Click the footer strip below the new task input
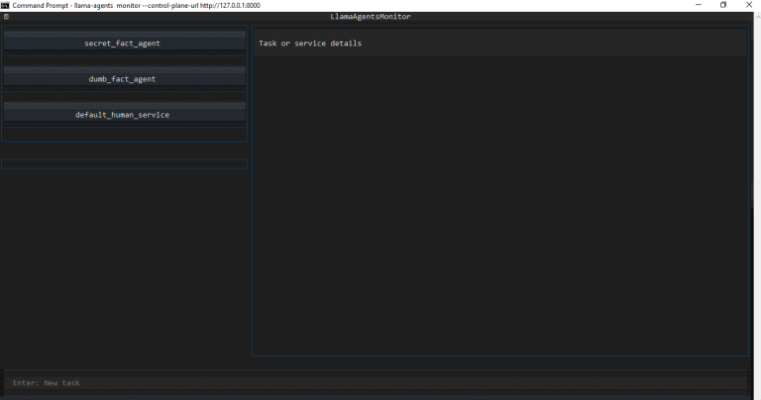The height and width of the screenshot is (400, 761). pos(377,396)
